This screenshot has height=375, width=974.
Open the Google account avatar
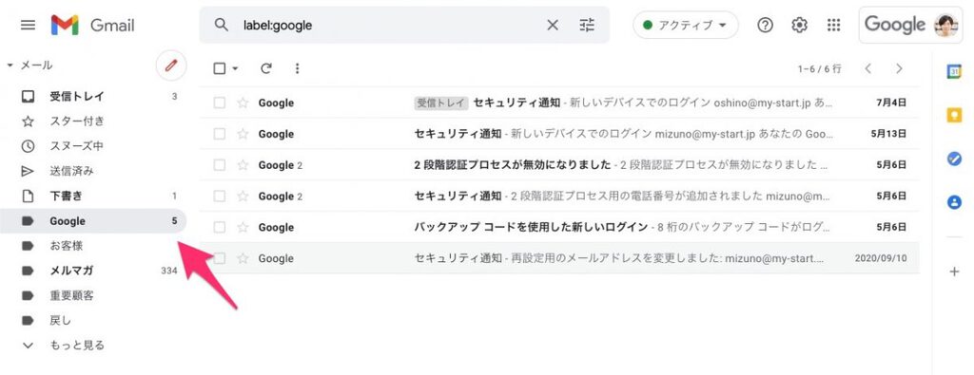(946, 25)
